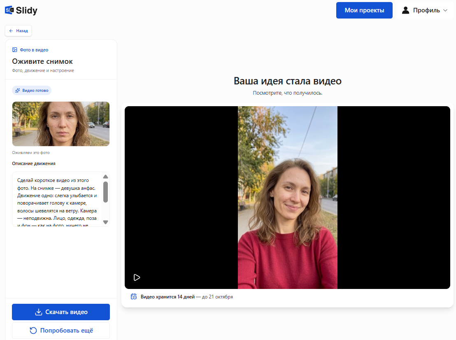
Task: Click the Посмотрите, что получилось subtitle
Action: (288, 93)
